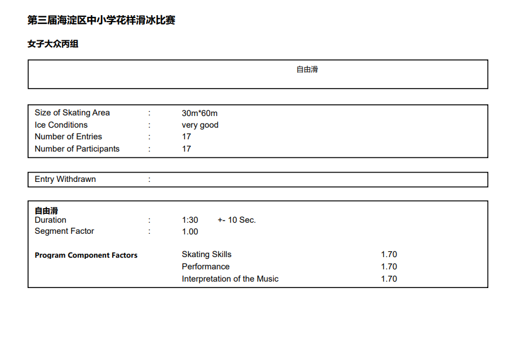518x337 pixels.
Task: Click the Size of Skating Area label
Action: pyautogui.click(x=72, y=113)
